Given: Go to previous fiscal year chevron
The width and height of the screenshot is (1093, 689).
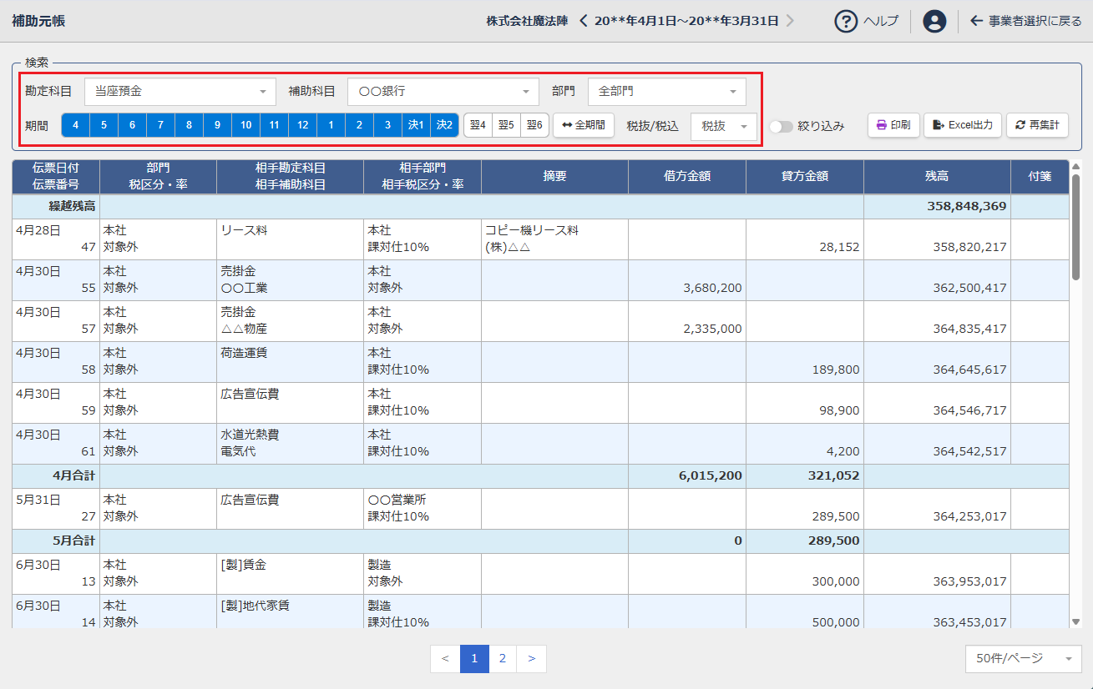Looking at the screenshot, I should coord(584,21).
